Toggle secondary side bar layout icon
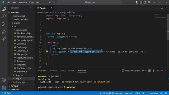This screenshot has width=169, height=95. [145, 2]
